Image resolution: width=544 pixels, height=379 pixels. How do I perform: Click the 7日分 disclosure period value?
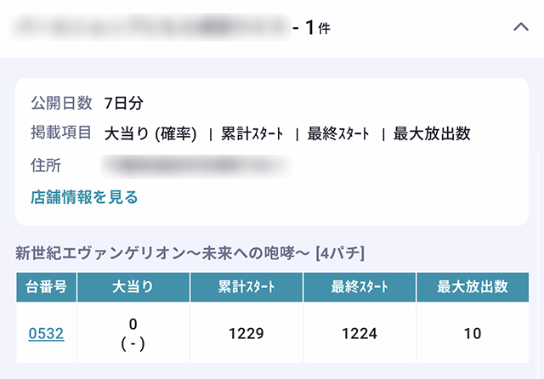(123, 104)
